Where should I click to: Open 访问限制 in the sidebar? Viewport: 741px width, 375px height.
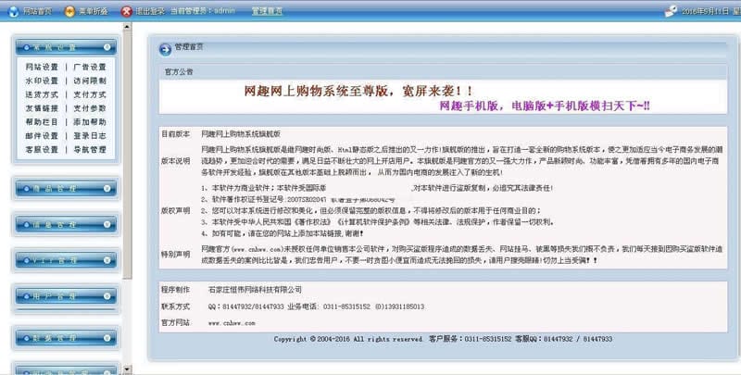90,81
